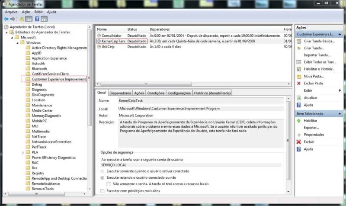The width and height of the screenshot is (346, 206).
Task: Click the green Habilitar arrow icon
Action: click(x=299, y=121)
